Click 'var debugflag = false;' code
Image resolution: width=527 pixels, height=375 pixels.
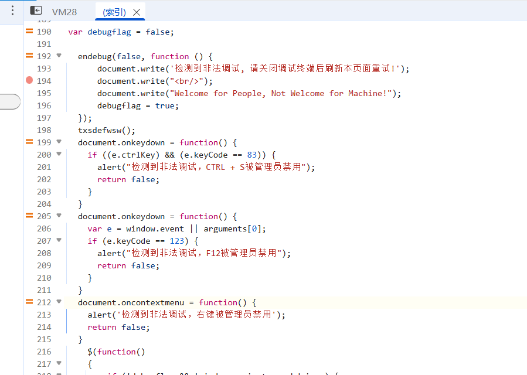(121, 32)
